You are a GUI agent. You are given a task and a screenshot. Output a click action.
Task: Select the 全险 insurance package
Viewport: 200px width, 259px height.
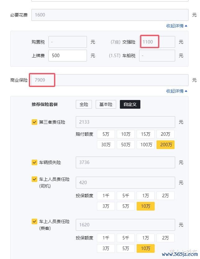tap(84, 104)
